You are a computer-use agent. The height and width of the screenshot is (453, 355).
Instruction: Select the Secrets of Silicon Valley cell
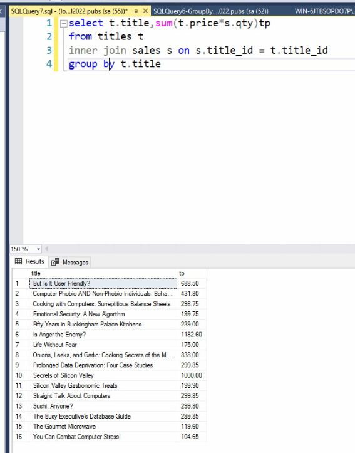[103, 375]
